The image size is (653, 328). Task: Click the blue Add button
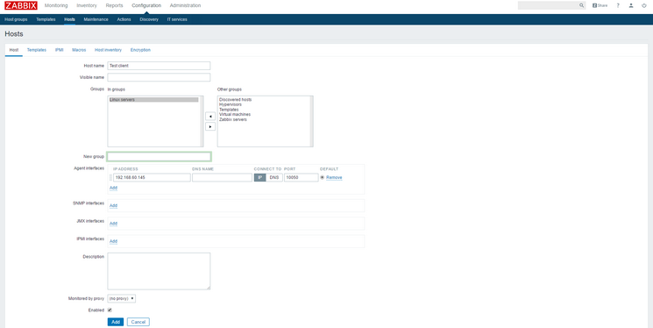pyautogui.click(x=116, y=322)
